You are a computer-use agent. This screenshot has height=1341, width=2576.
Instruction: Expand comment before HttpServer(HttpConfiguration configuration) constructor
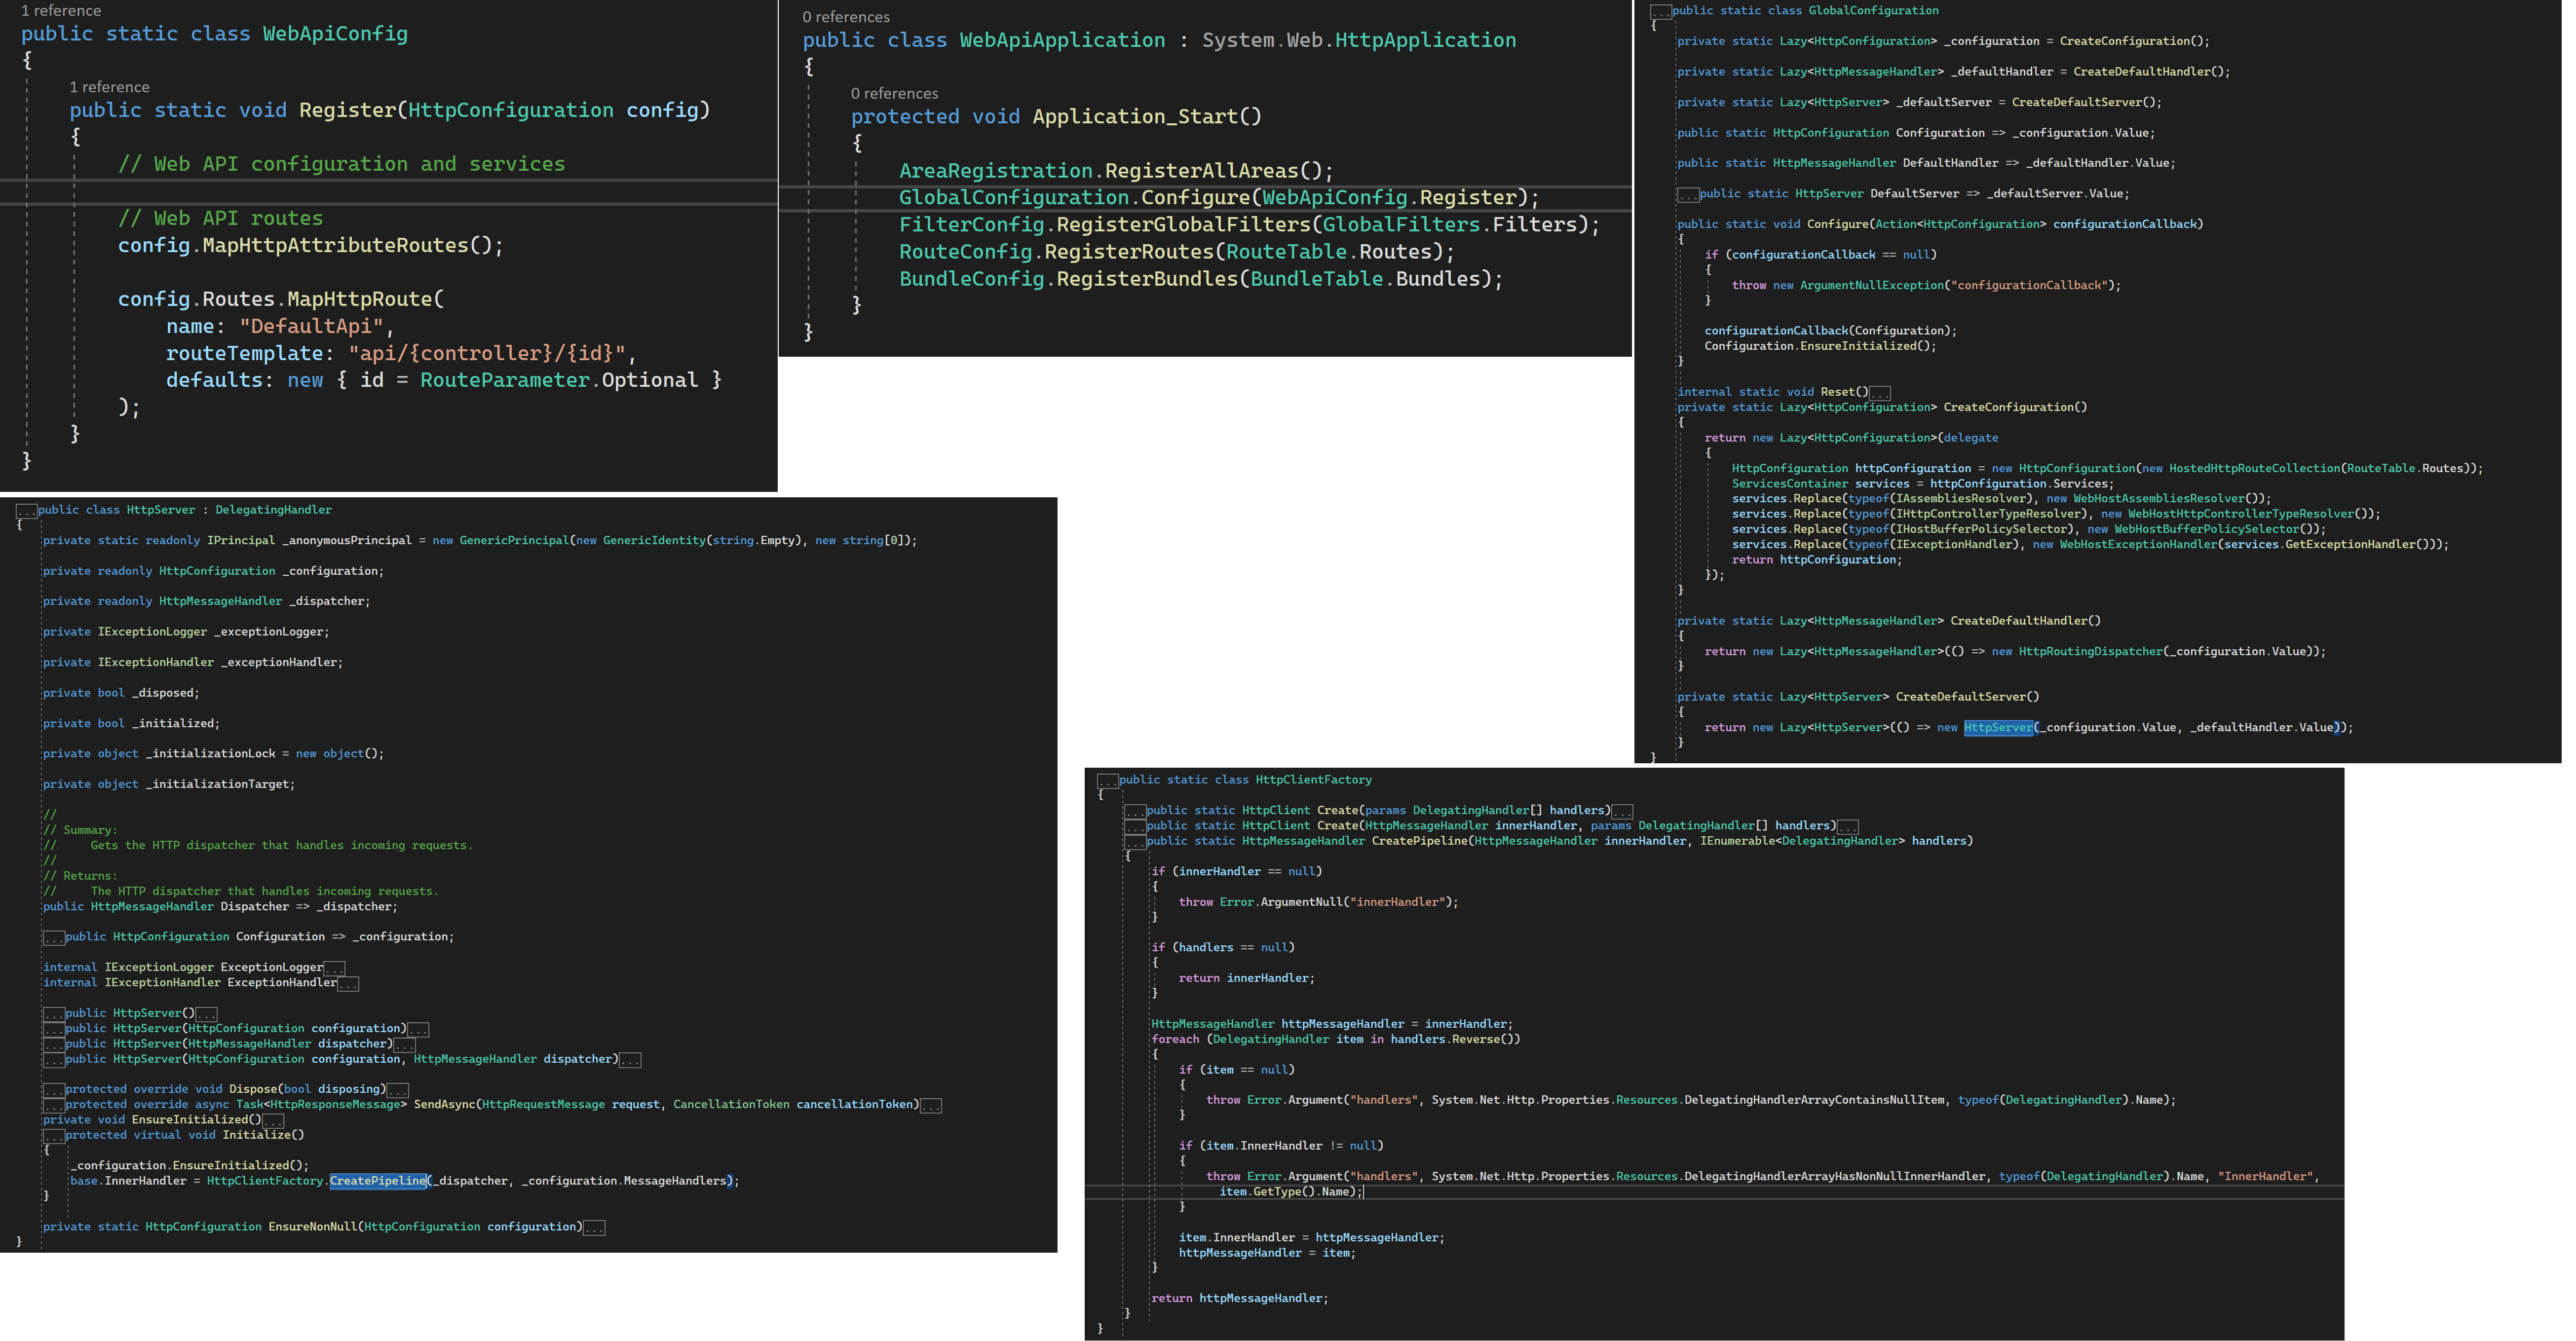54,1030
